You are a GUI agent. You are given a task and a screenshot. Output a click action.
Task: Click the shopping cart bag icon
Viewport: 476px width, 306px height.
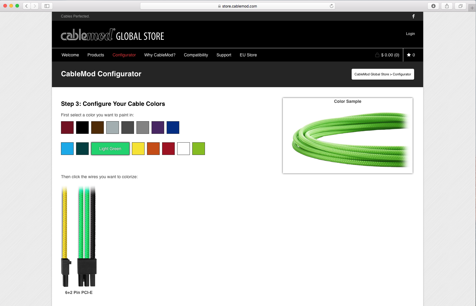coord(377,55)
